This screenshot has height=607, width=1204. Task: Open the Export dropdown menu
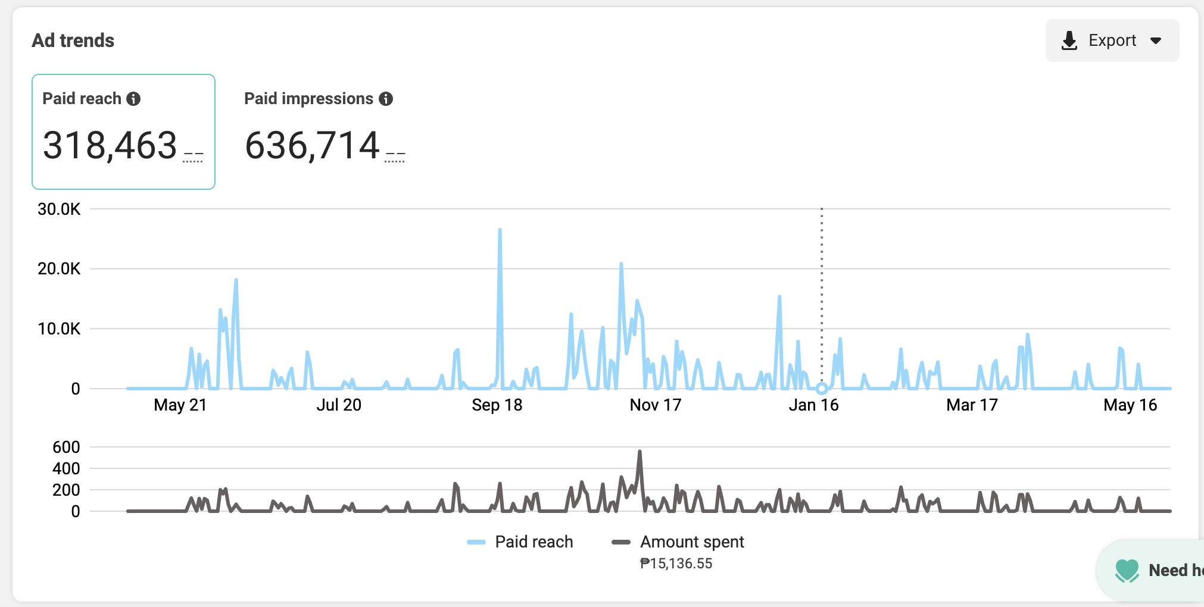(x=1112, y=40)
